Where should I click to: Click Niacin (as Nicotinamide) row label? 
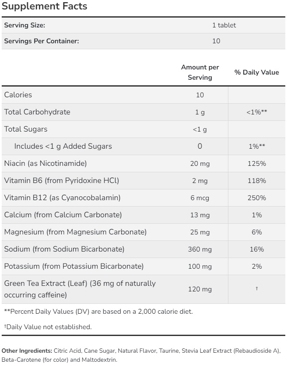[45, 163]
